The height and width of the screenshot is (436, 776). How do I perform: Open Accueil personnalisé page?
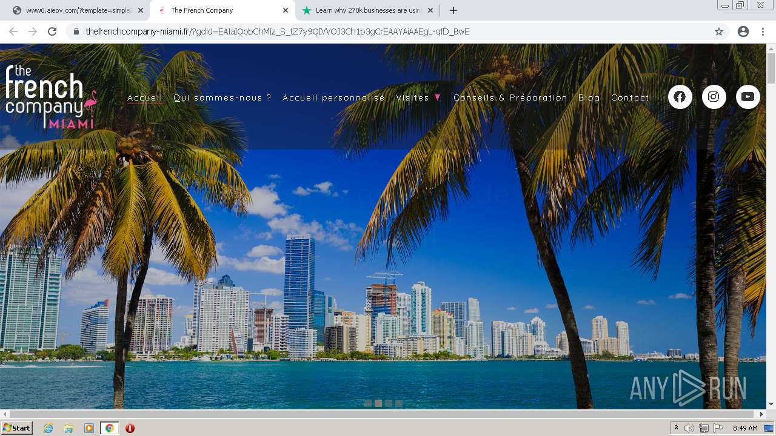tap(333, 97)
